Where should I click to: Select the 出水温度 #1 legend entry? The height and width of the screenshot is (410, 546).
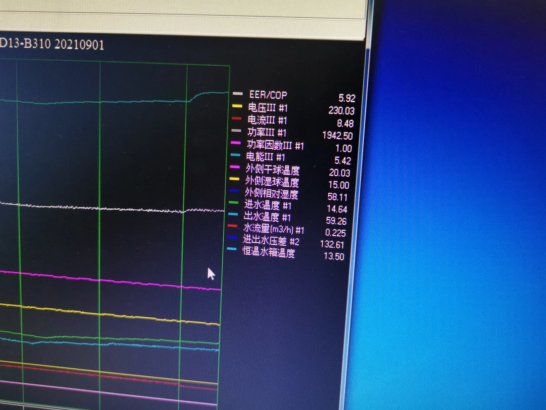click(x=267, y=217)
